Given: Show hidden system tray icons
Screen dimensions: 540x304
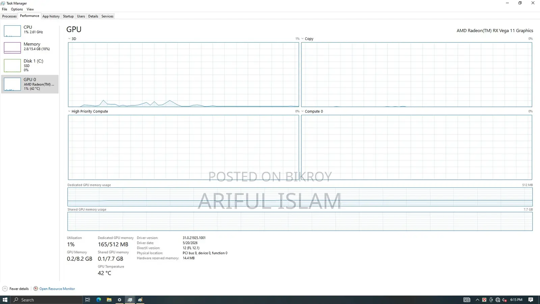Looking at the screenshot, I should pos(477,300).
